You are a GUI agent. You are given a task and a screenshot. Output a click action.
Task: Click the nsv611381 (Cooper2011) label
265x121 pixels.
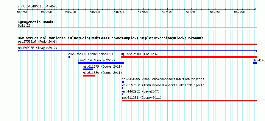point(142,98)
